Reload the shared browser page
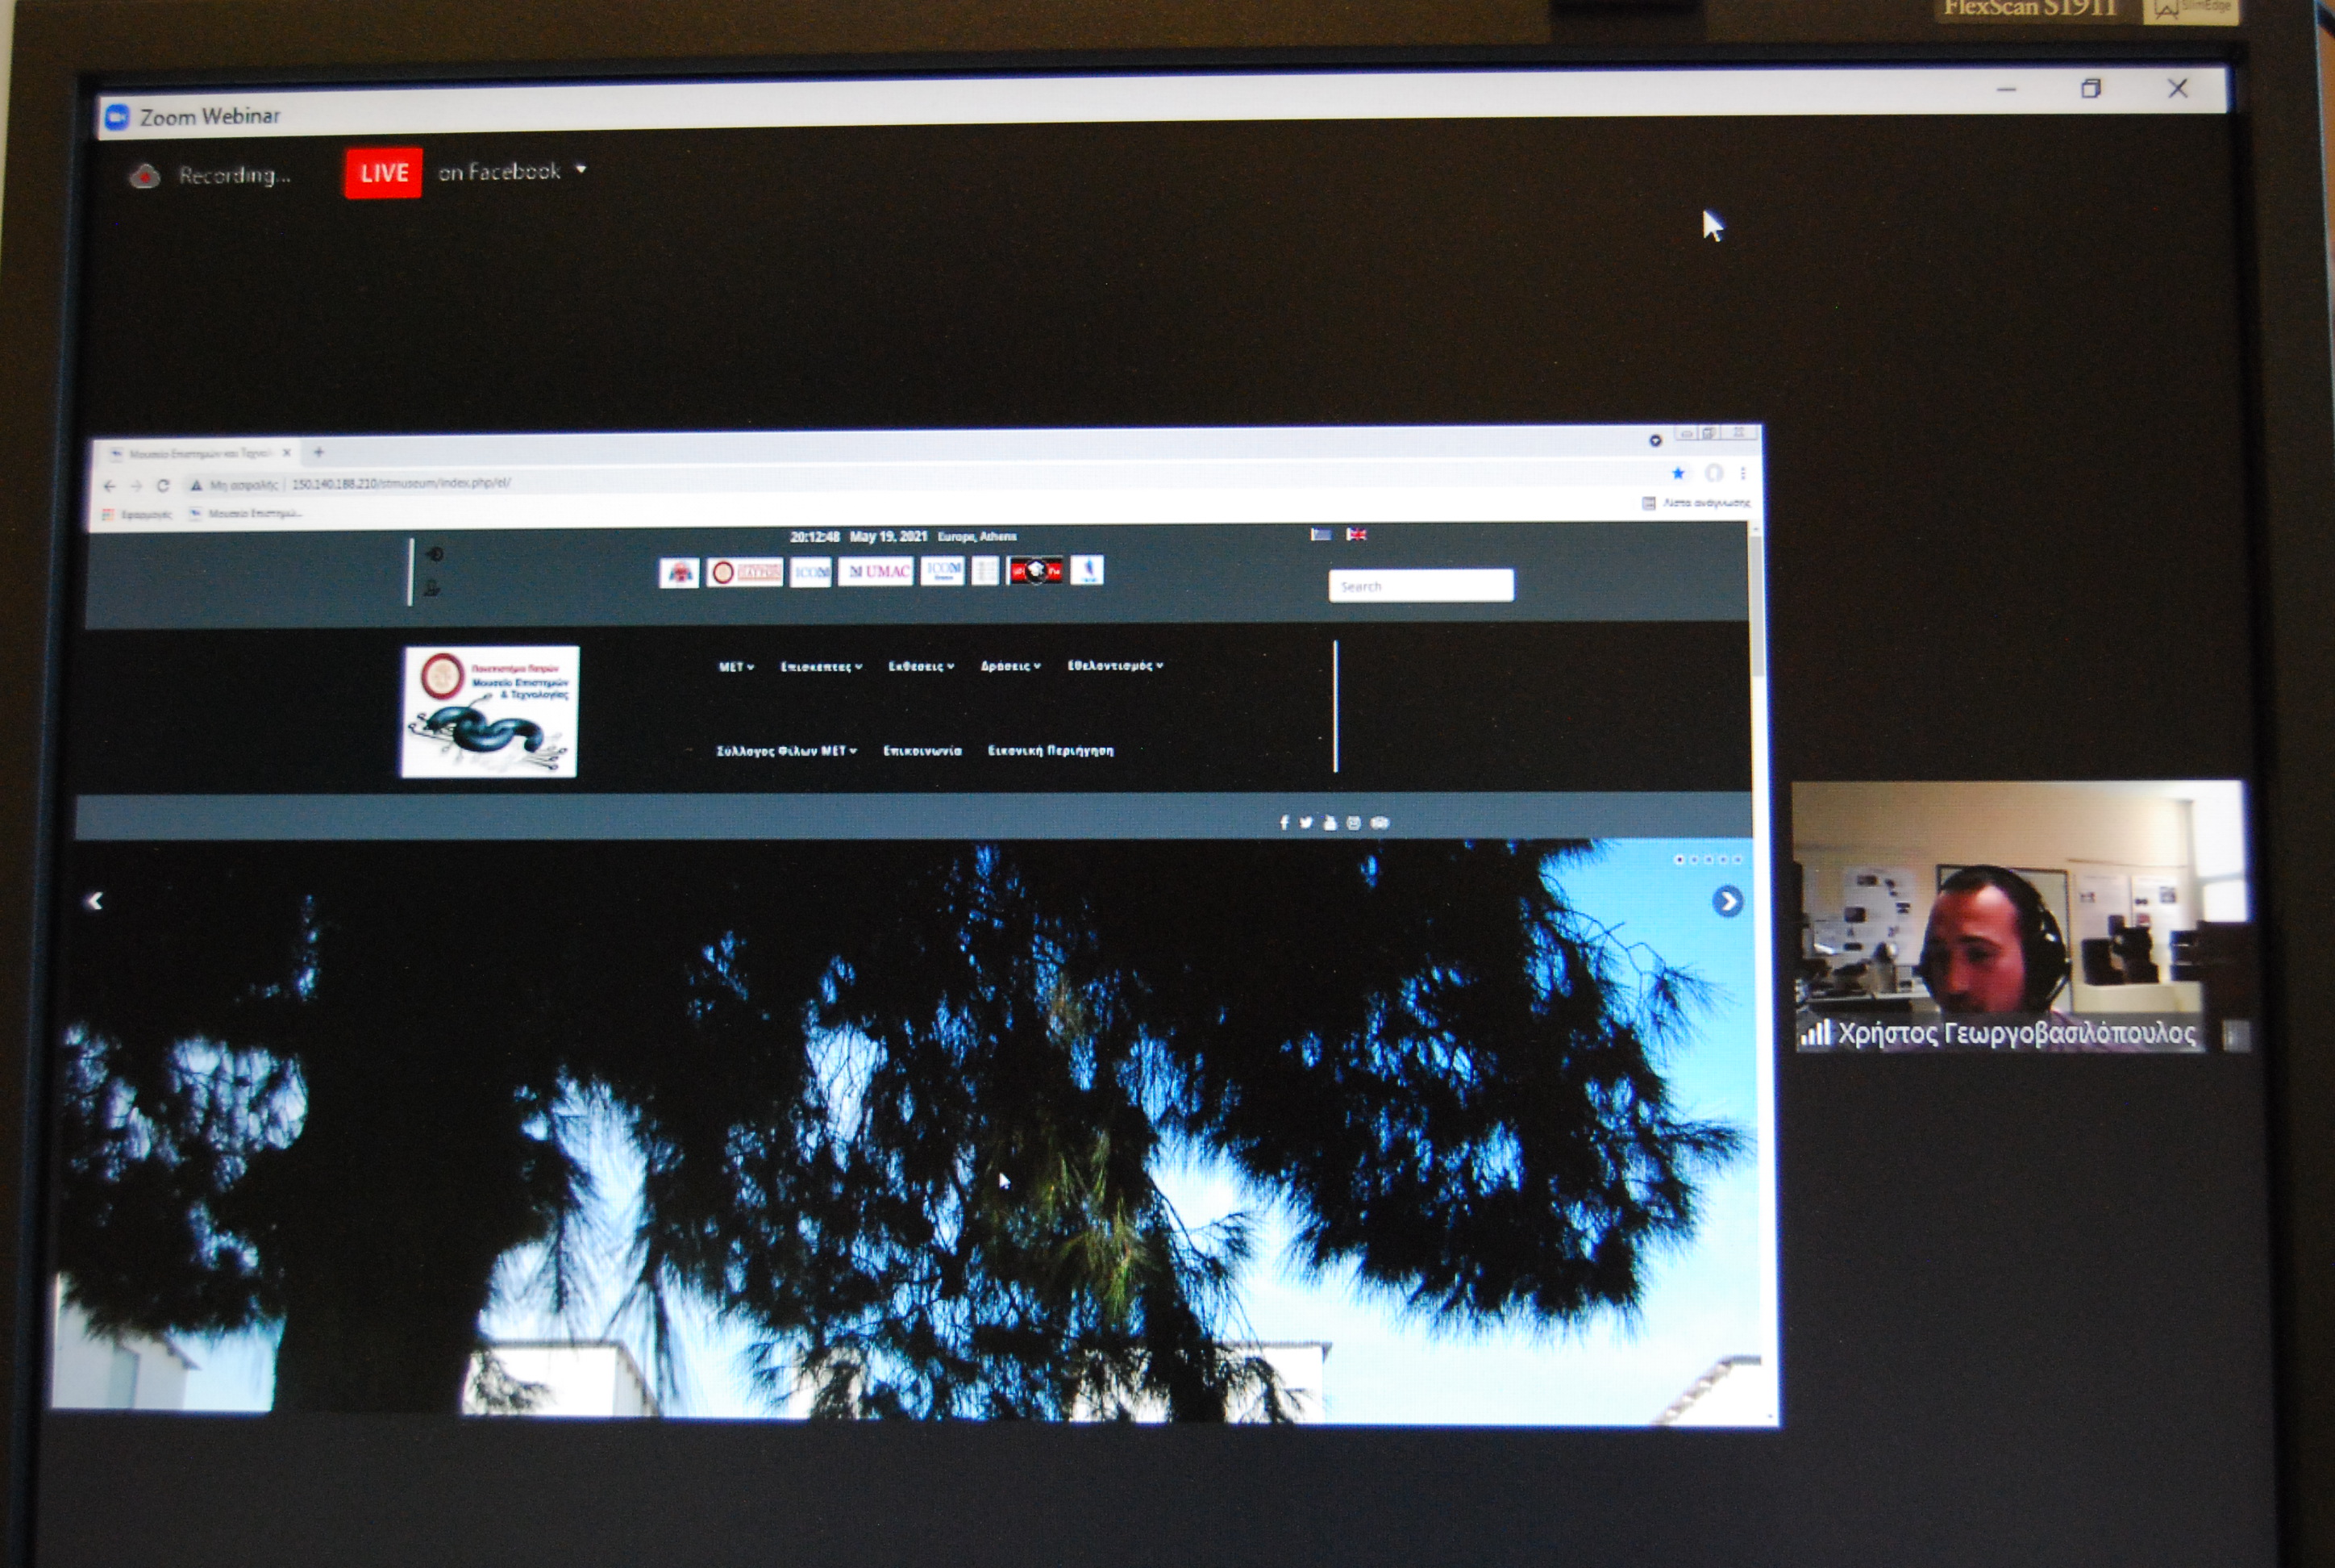Image resolution: width=2335 pixels, height=1568 pixels. click(x=163, y=486)
